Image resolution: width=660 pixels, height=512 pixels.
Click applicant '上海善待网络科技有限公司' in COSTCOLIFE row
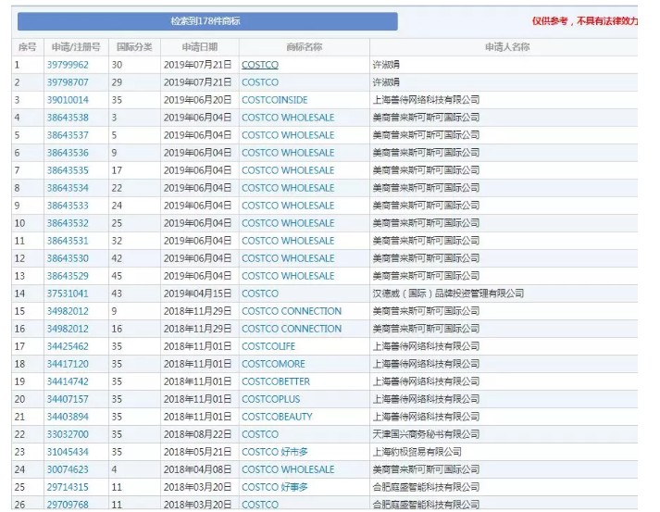(426, 346)
